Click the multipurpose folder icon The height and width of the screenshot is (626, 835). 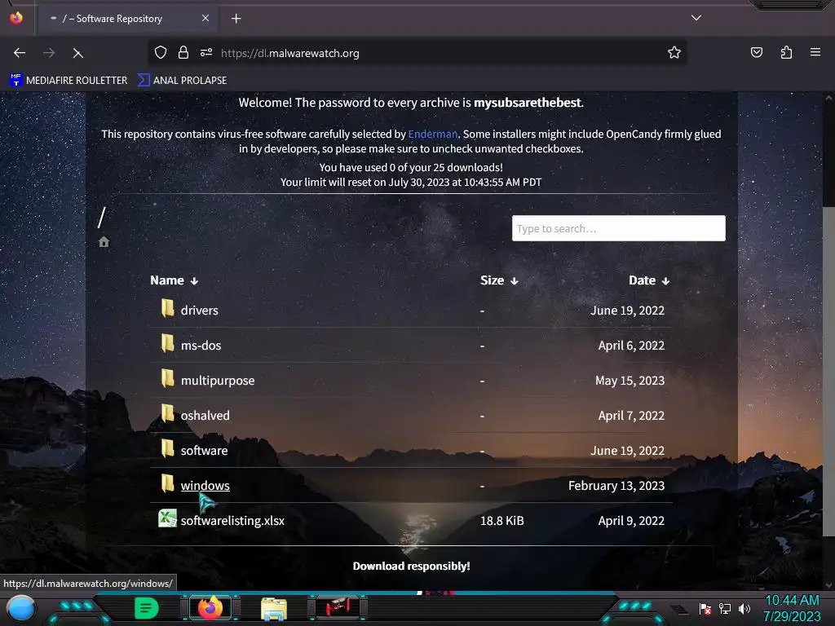click(x=167, y=378)
